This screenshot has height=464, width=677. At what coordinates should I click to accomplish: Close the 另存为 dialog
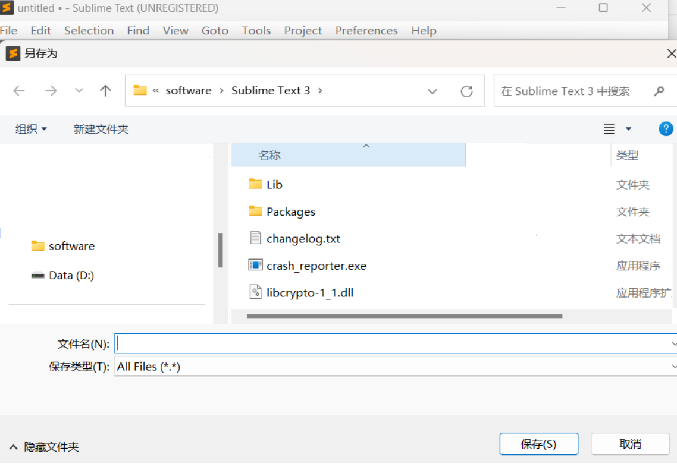tap(671, 53)
